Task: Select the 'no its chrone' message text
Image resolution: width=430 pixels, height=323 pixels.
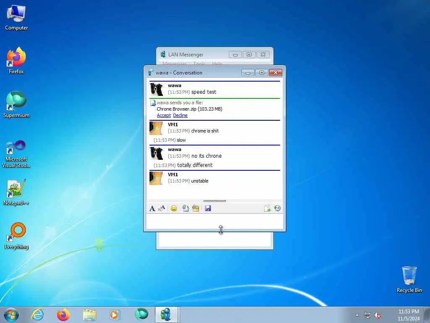Action: tap(207, 156)
